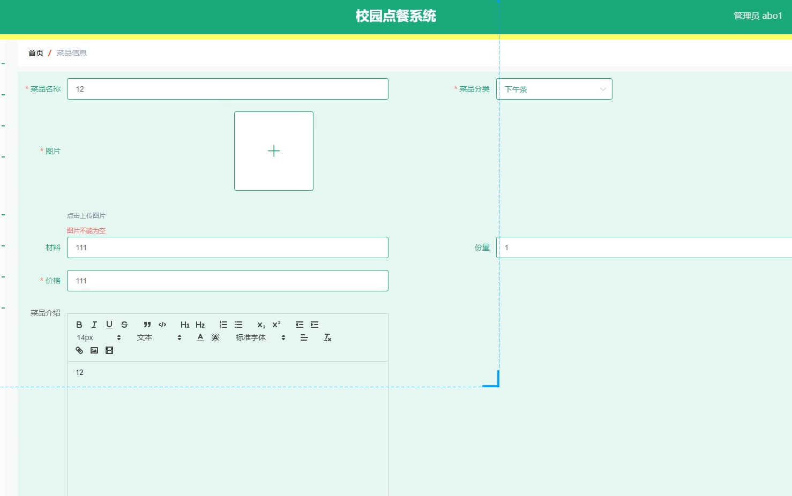This screenshot has width=792, height=496.
Task: Click into the 价格 input field
Action: coord(228,281)
